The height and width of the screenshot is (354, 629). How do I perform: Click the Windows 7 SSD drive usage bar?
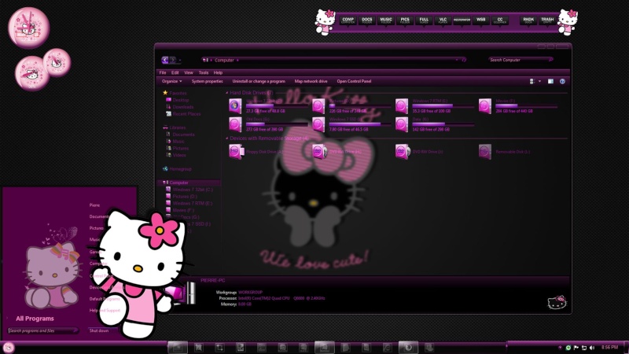[x=360, y=124]
